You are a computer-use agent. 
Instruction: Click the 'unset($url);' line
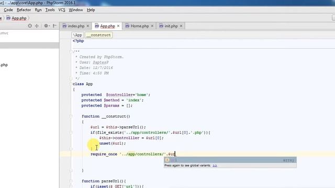coord(113,143)
